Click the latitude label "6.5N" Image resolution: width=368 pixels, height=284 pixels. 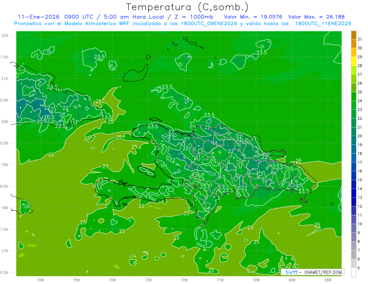[x=5, y=272]
